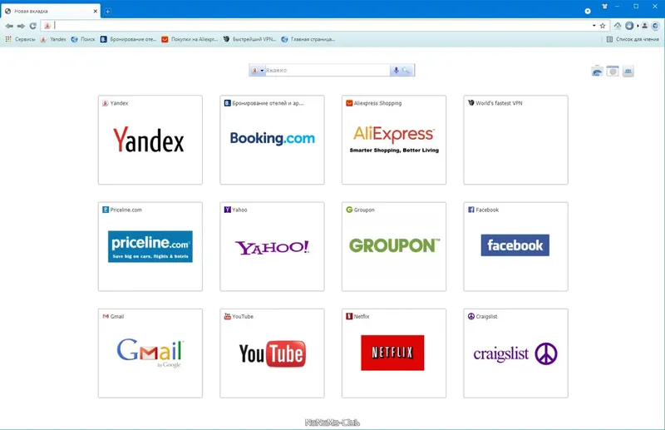Open a new tab with plus button
Screen dimensions: 665x430
pyautogui.click(x=108, y=12)
